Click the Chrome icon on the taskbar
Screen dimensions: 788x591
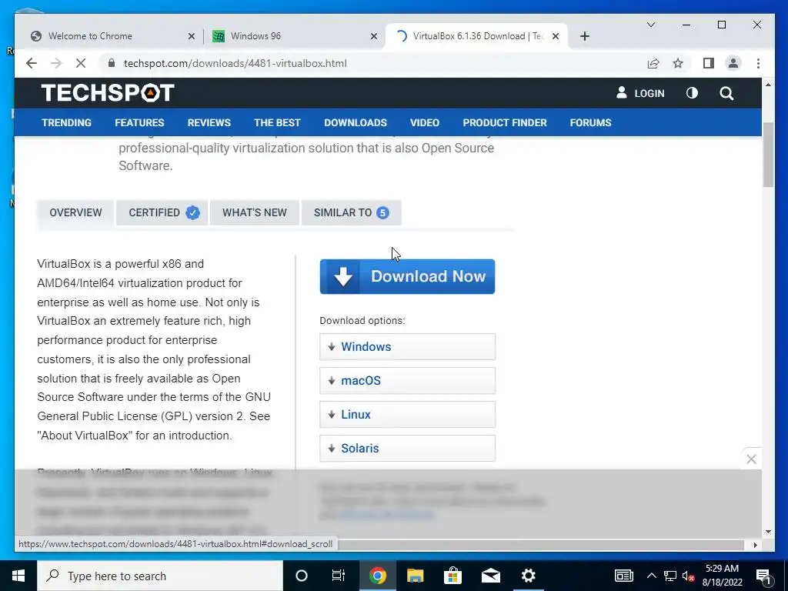pyautogui.click(x=377, y=576)
